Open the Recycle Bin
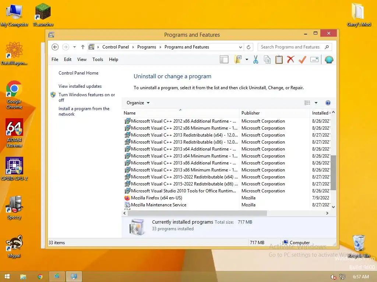This screenshot has height=282, width=377. (x=359, y=246)
